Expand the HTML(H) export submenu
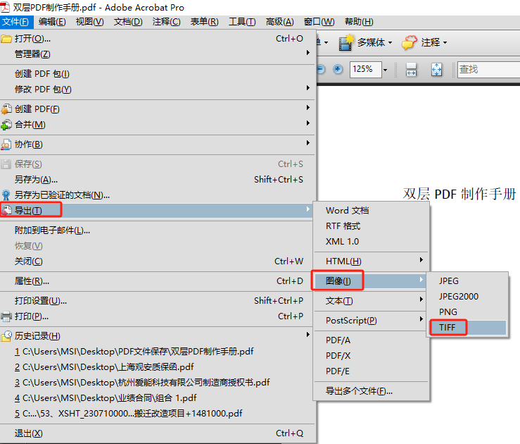520x444 pixels. coord(372,261)
